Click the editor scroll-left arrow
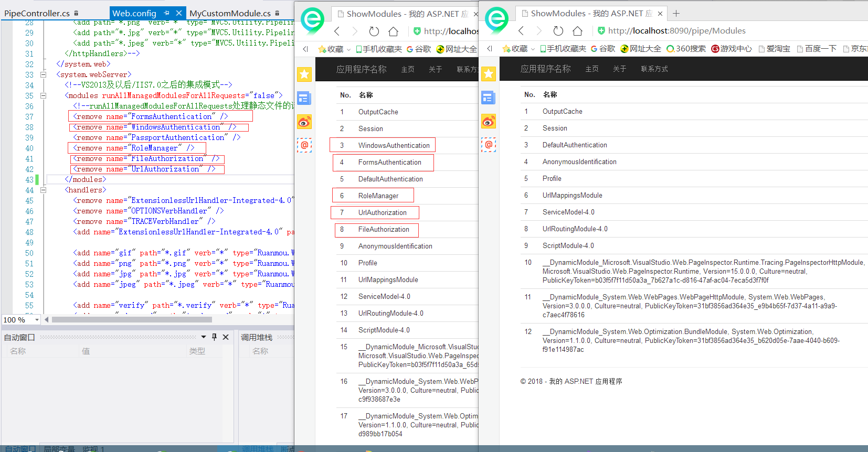This screenshot has width=868, height=452. (x=47, y=319)
